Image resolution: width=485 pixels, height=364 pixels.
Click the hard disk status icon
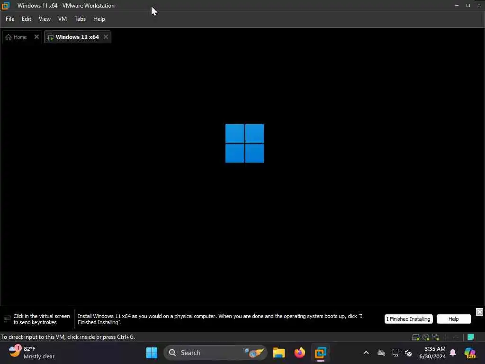click(x=415, y=337)
